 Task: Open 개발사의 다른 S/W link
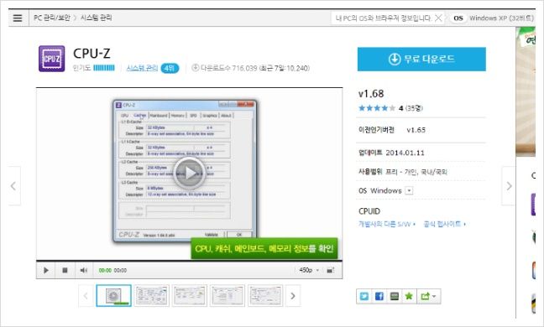[x=386, y=224]
